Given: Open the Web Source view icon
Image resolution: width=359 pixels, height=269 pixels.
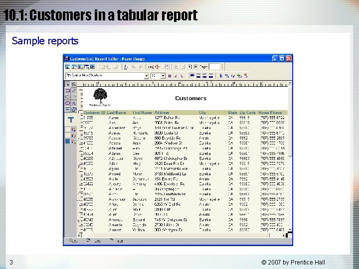Looking at the screenshot, I should pyautogui.click(x=74, y=67).
